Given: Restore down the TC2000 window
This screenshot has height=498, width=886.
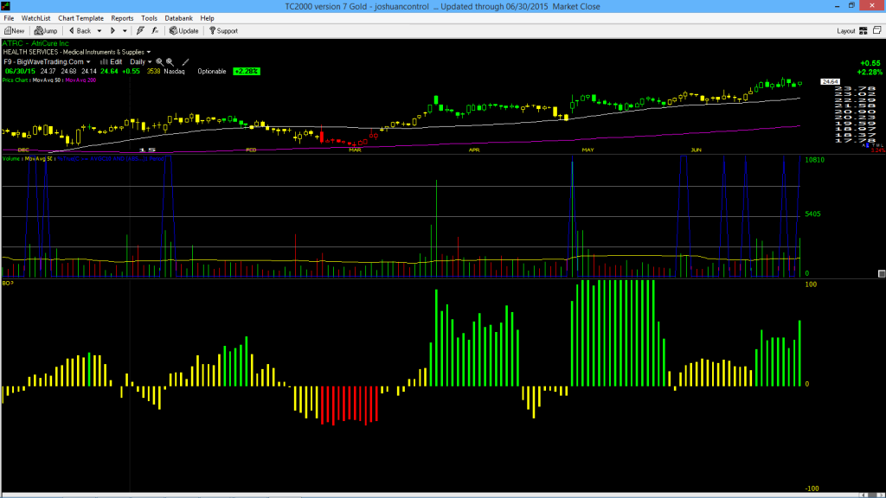Looking at the screenshot, I should click(851, 6).
